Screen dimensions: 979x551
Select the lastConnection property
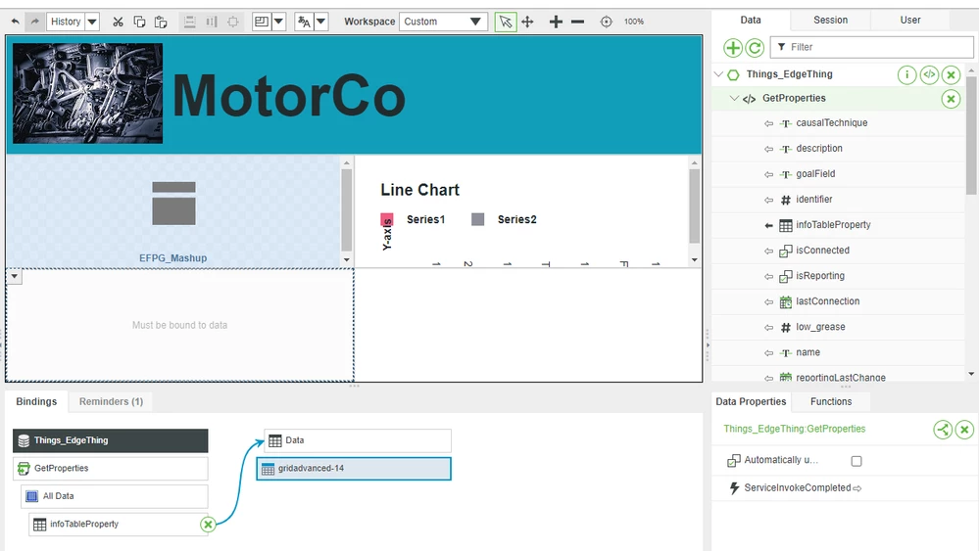pyautogui.click(x=827, y=301)
